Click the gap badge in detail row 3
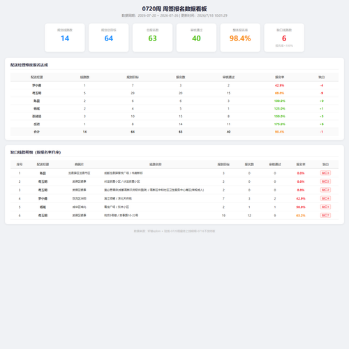 [325, 190]
